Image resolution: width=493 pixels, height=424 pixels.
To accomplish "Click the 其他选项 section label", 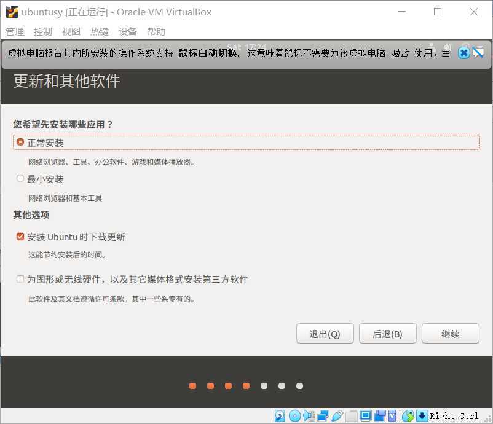I will [x=31, y=214].
